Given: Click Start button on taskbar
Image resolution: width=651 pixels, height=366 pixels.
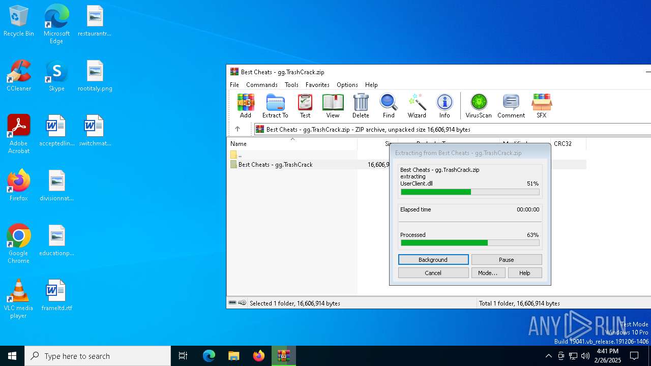Looking at the screenshot, I should click(12, 356).
